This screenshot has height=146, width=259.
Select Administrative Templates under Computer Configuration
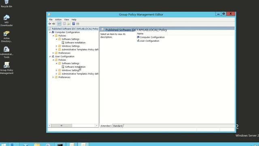[x=80, y=49]
